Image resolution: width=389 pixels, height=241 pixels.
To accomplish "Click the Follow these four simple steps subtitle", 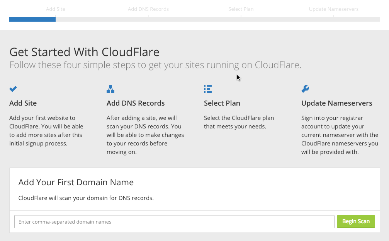I will (x=155, y=65).
